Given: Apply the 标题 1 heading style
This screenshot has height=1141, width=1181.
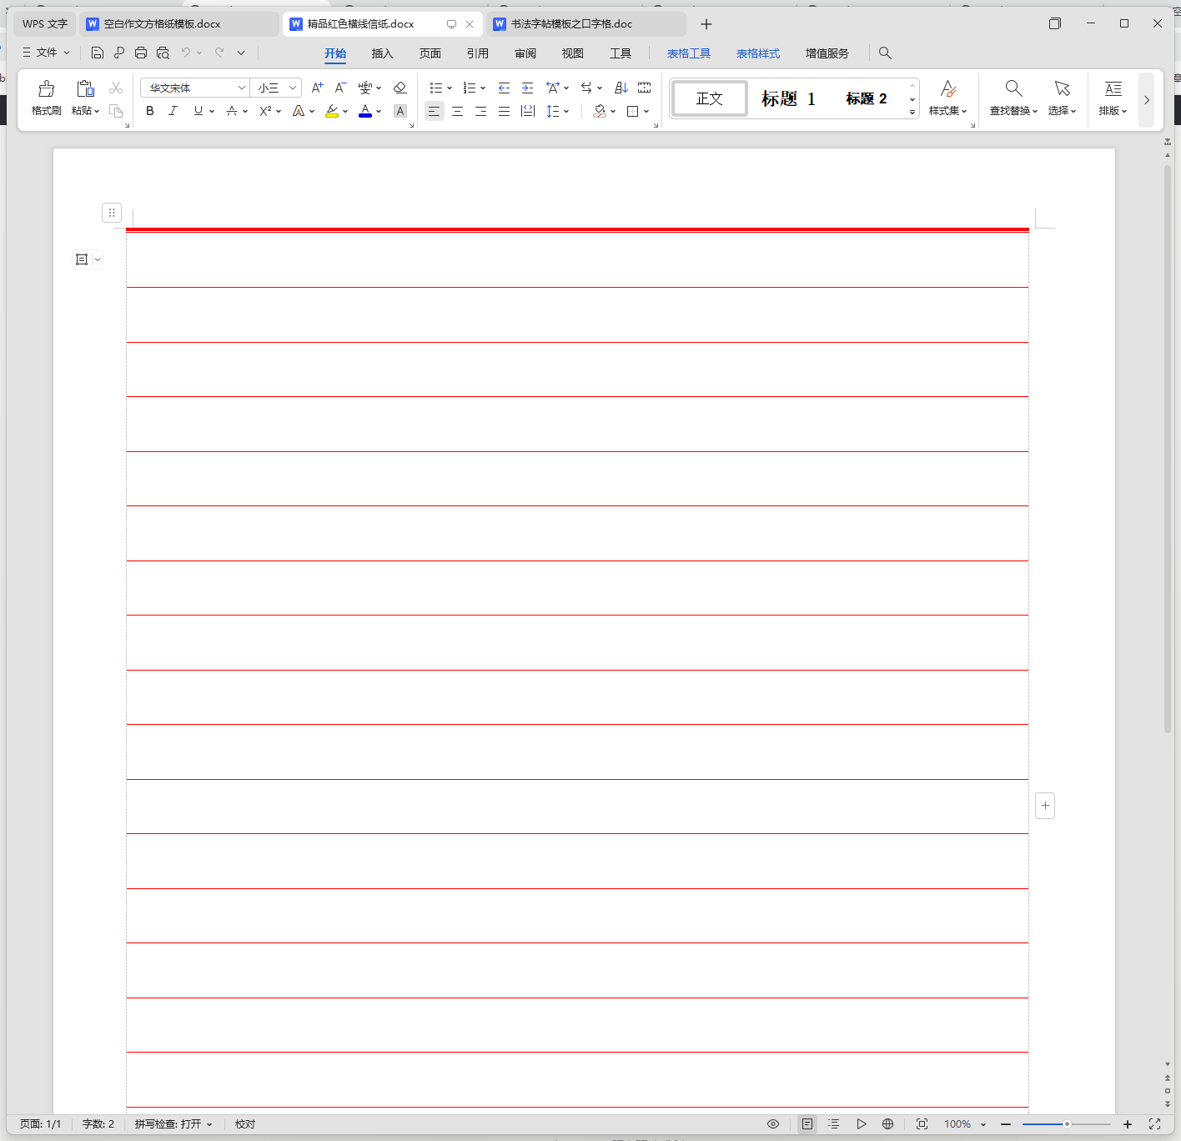Looking at the screenshot, I should [788, 98].
